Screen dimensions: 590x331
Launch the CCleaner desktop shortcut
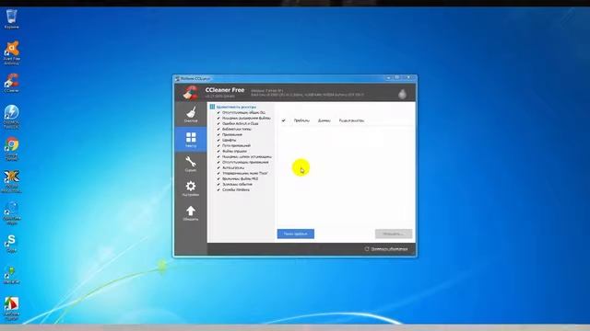tap(12, 84)
